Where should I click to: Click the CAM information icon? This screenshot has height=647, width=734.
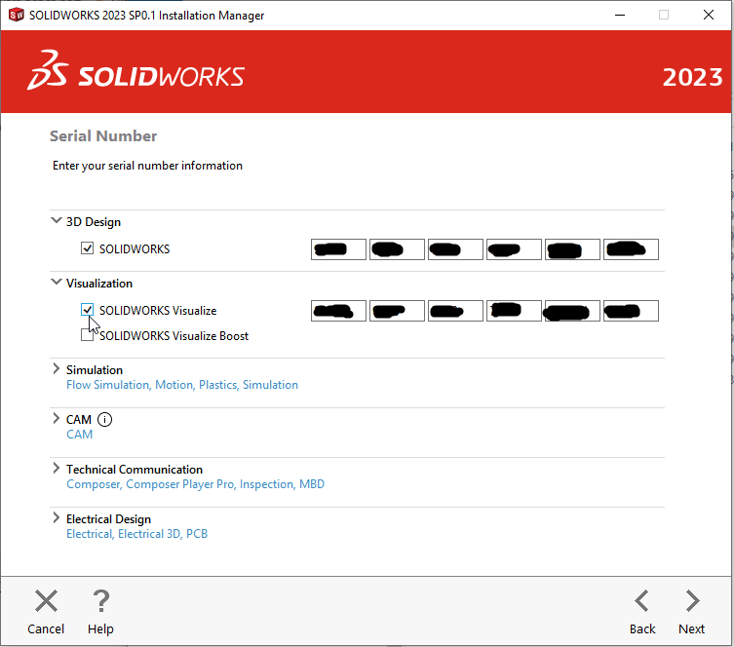(x=105, y=420)
